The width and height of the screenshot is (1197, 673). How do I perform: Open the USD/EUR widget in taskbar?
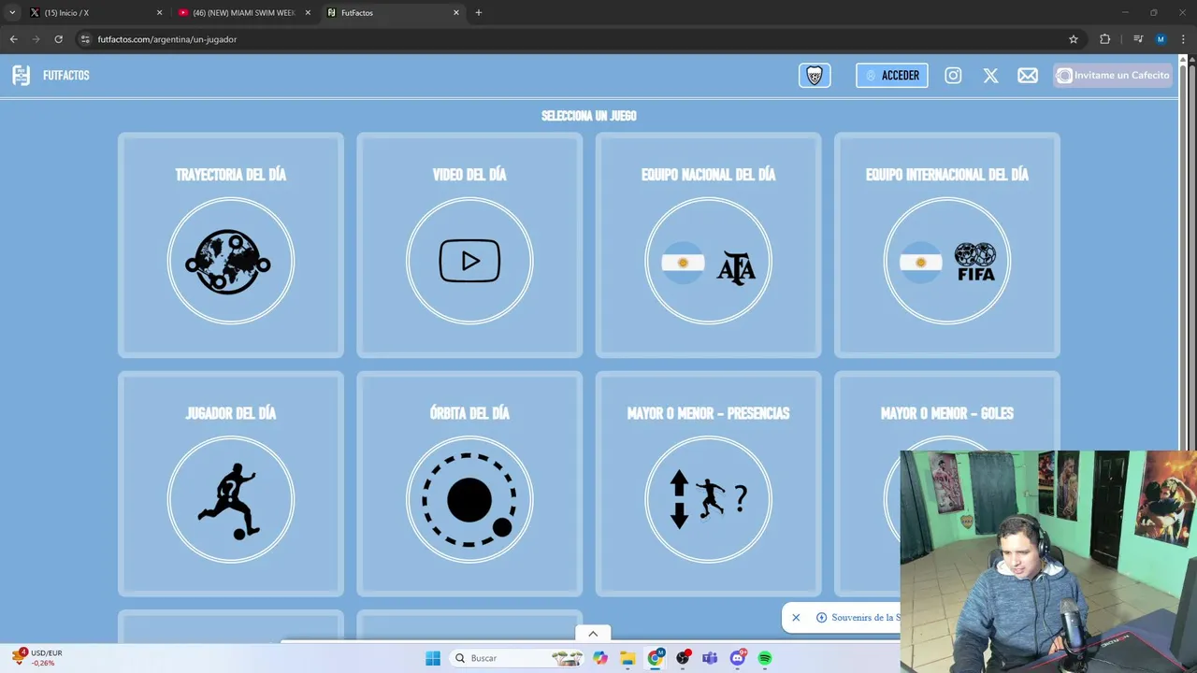(x=37, y=658)
